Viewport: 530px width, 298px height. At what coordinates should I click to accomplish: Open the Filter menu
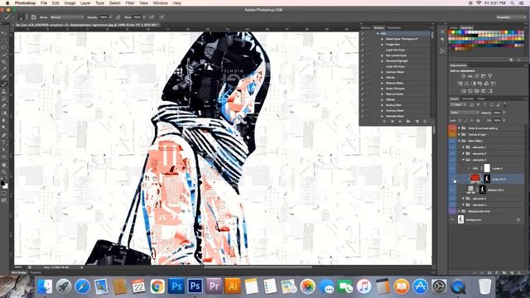click(x=130, y=3)
